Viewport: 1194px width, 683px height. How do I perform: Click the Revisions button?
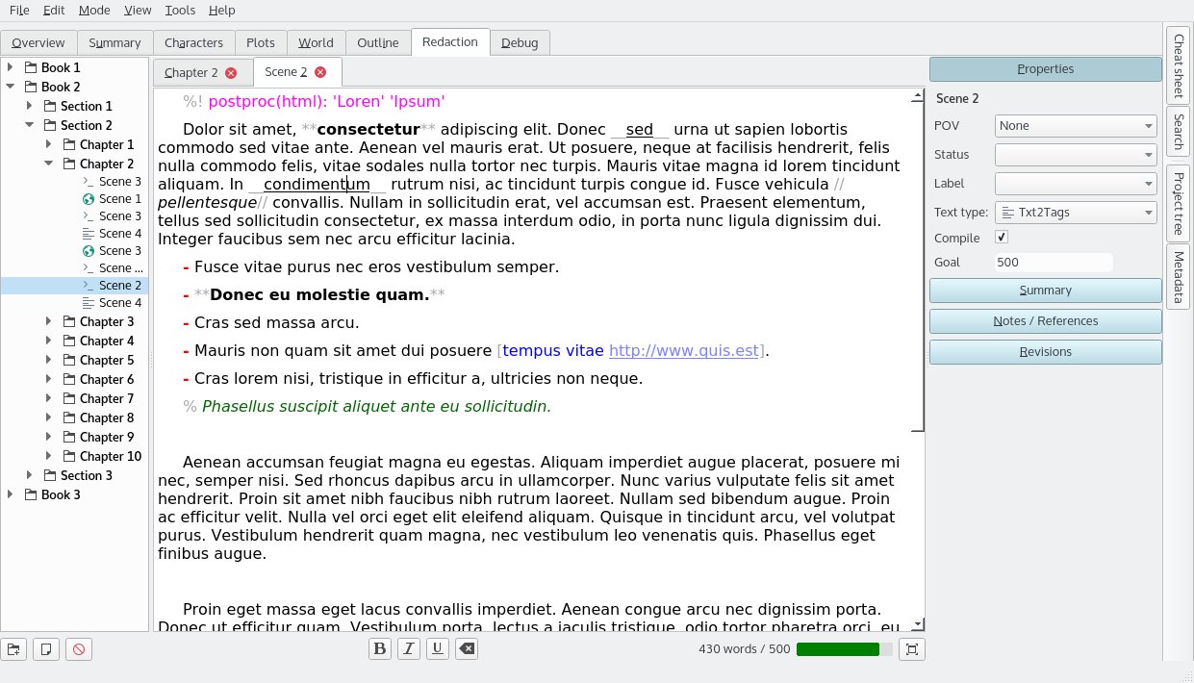pos(1046,352)
